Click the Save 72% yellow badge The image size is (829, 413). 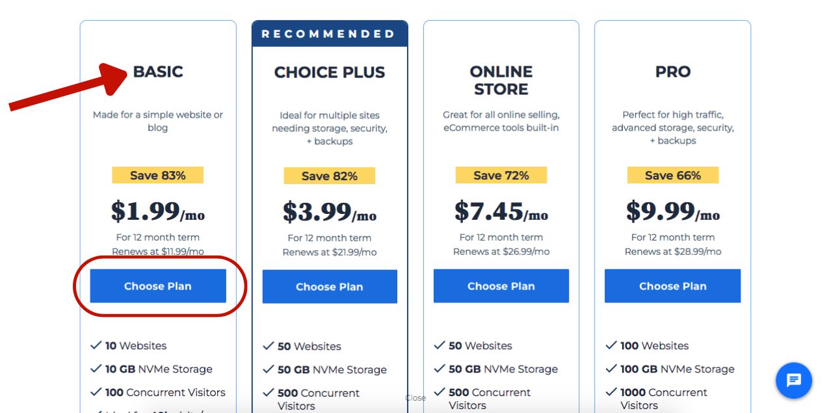(501, 175)
